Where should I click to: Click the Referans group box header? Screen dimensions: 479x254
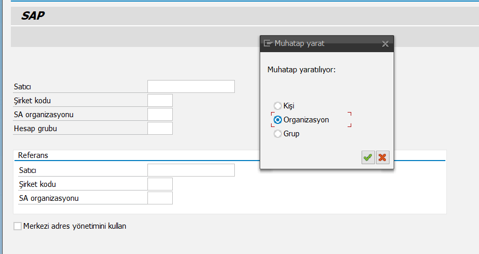click(33, 155)
